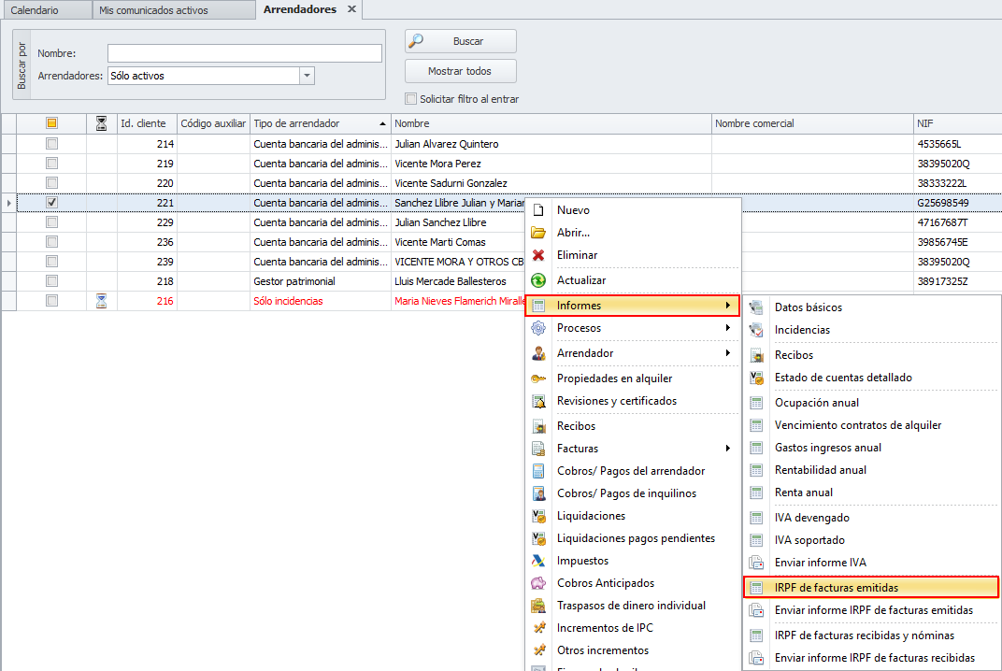Switch to the Calendario tab
Viewport: 1002px width, 671px height.
pos(35,10)
